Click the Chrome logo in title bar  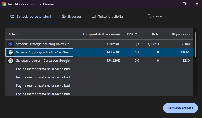pyautogui.click(x=4, y=4)
